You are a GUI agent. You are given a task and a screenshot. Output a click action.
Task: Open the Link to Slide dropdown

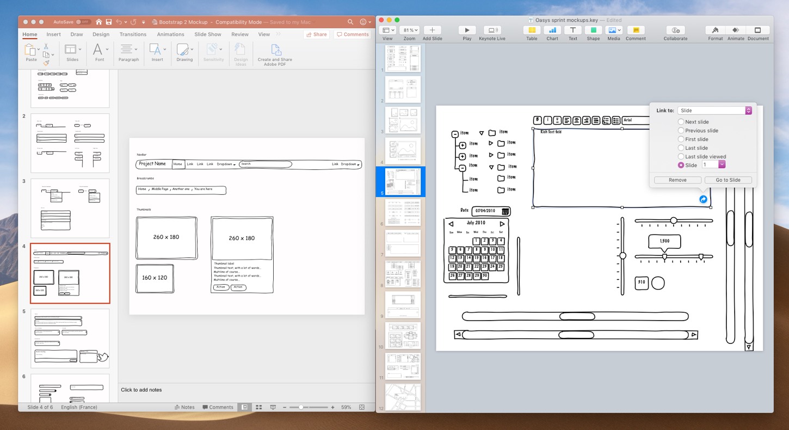point(715,110)
